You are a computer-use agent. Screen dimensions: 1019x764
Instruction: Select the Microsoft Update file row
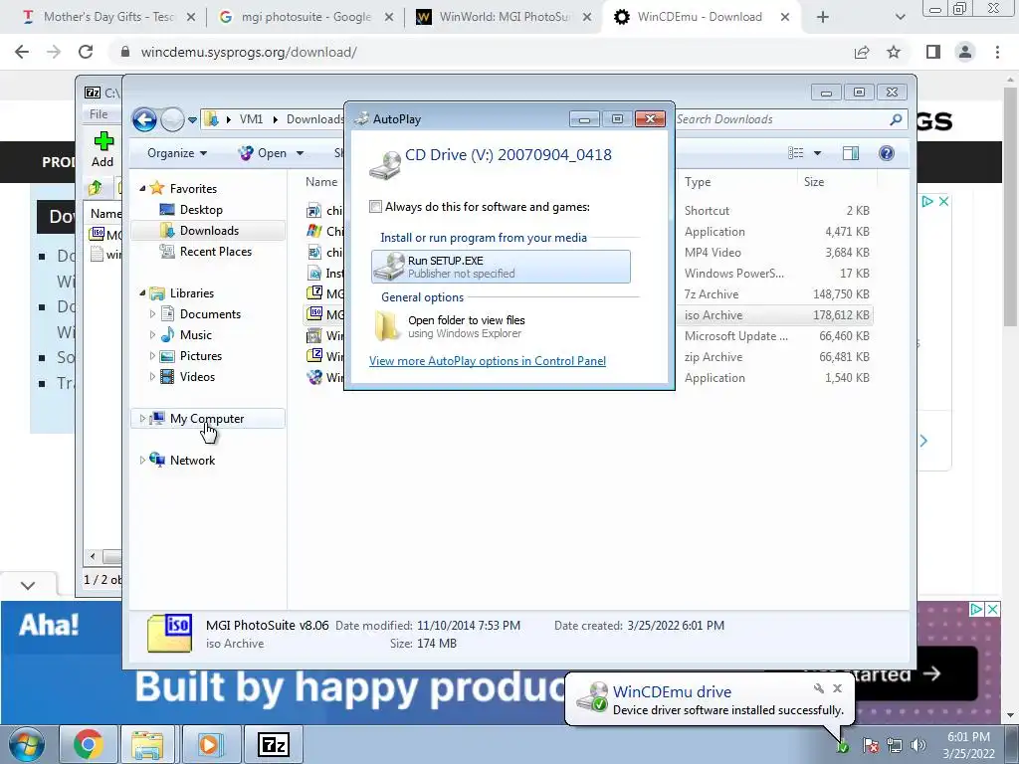point(588,336)
